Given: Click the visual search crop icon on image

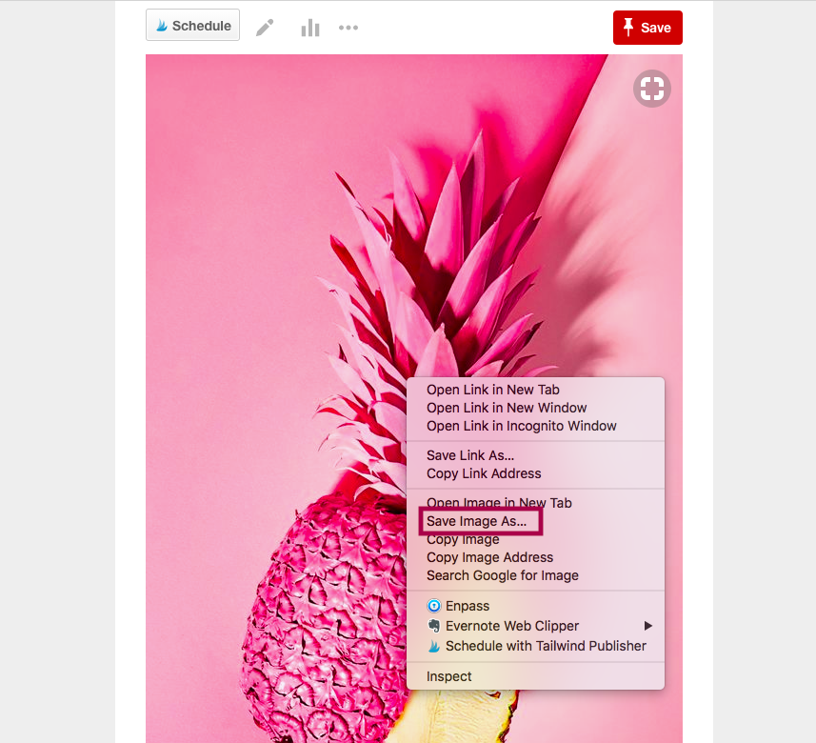Looking at the screenshot, I should tap(652, 89).
